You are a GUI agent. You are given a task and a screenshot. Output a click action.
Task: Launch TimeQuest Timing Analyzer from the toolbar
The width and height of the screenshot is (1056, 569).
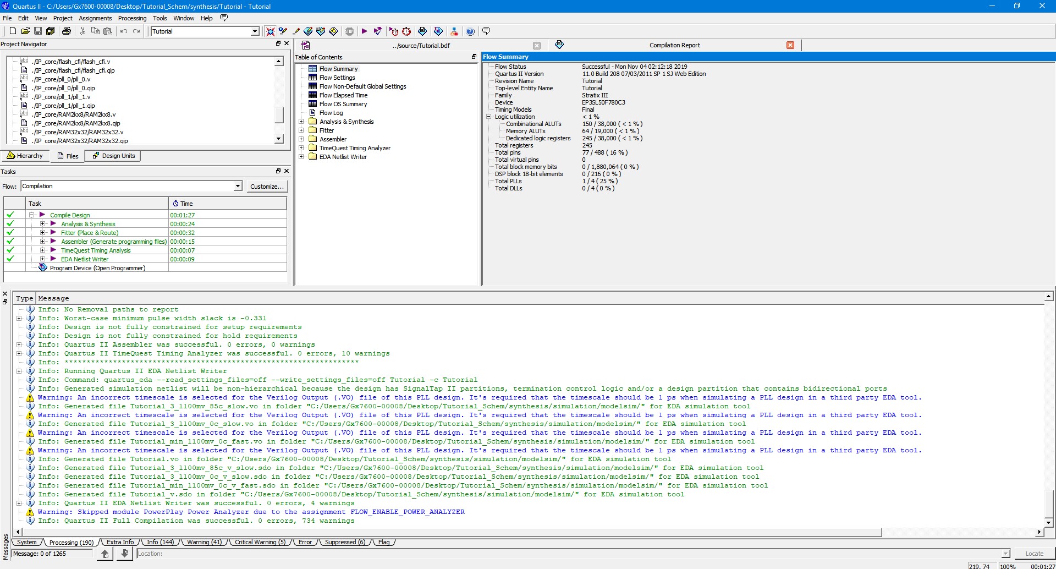click(407, 31)
